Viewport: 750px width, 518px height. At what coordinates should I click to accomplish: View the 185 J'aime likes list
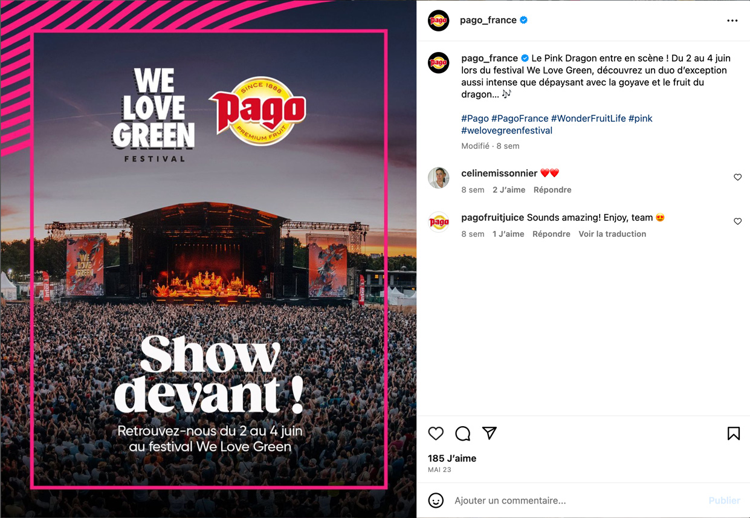tap(452, 458)
